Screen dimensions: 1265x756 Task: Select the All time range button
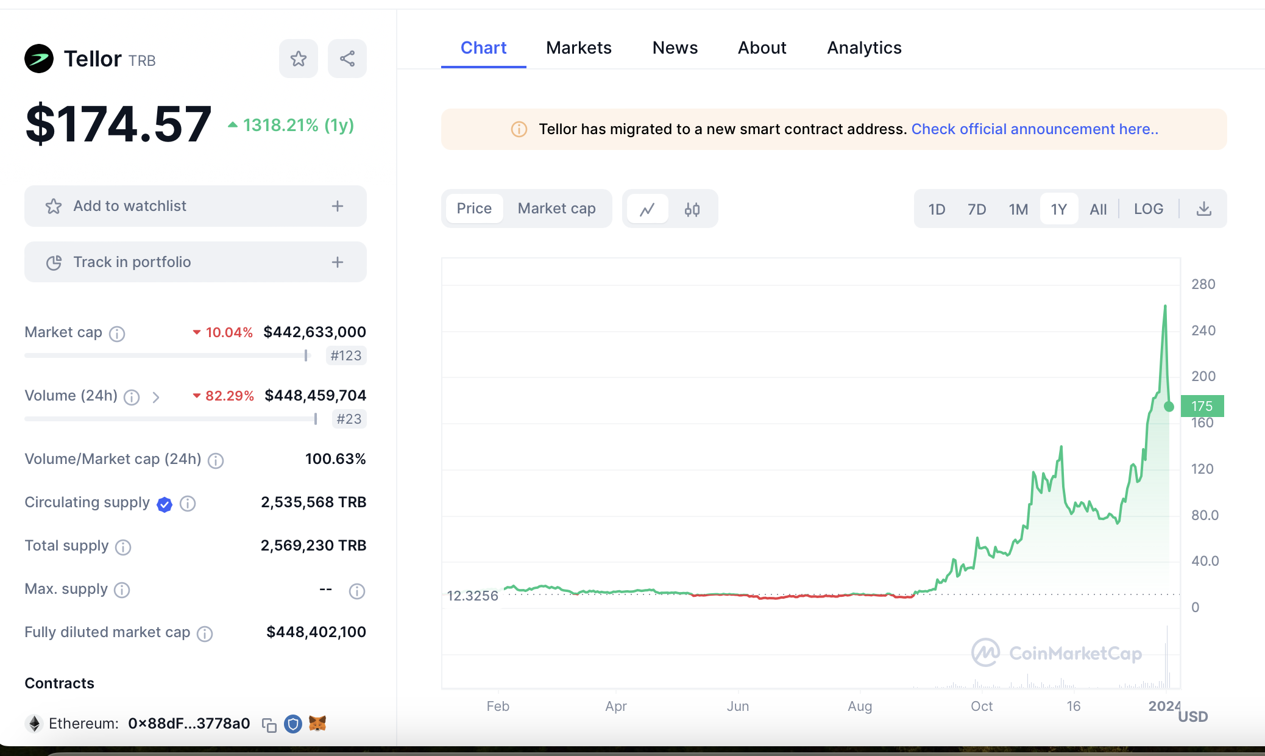[1097, 209]
